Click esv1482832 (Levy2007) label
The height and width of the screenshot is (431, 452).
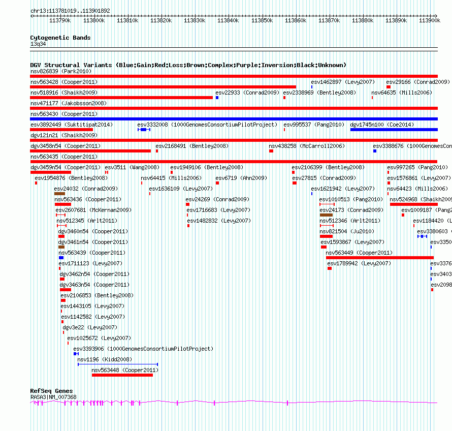pos(219,221)
